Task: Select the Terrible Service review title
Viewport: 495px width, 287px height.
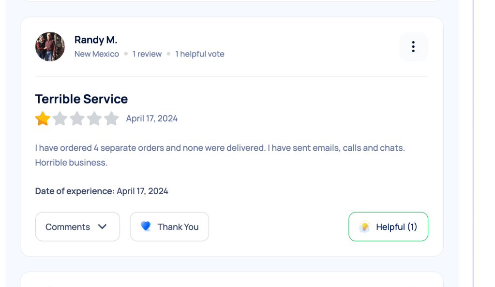Action: pos(81,99)
